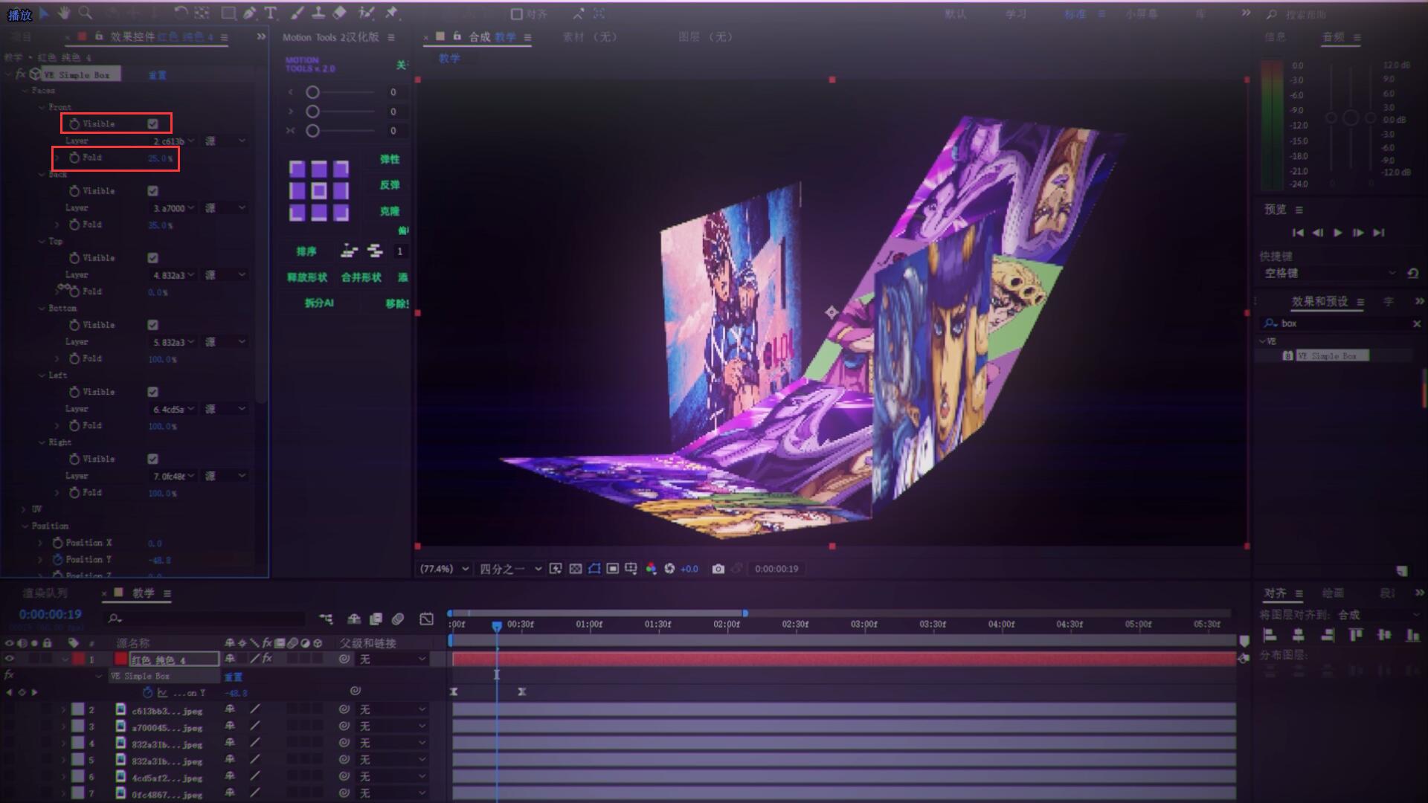Collapse the Position group

click(x=24, y=526)
